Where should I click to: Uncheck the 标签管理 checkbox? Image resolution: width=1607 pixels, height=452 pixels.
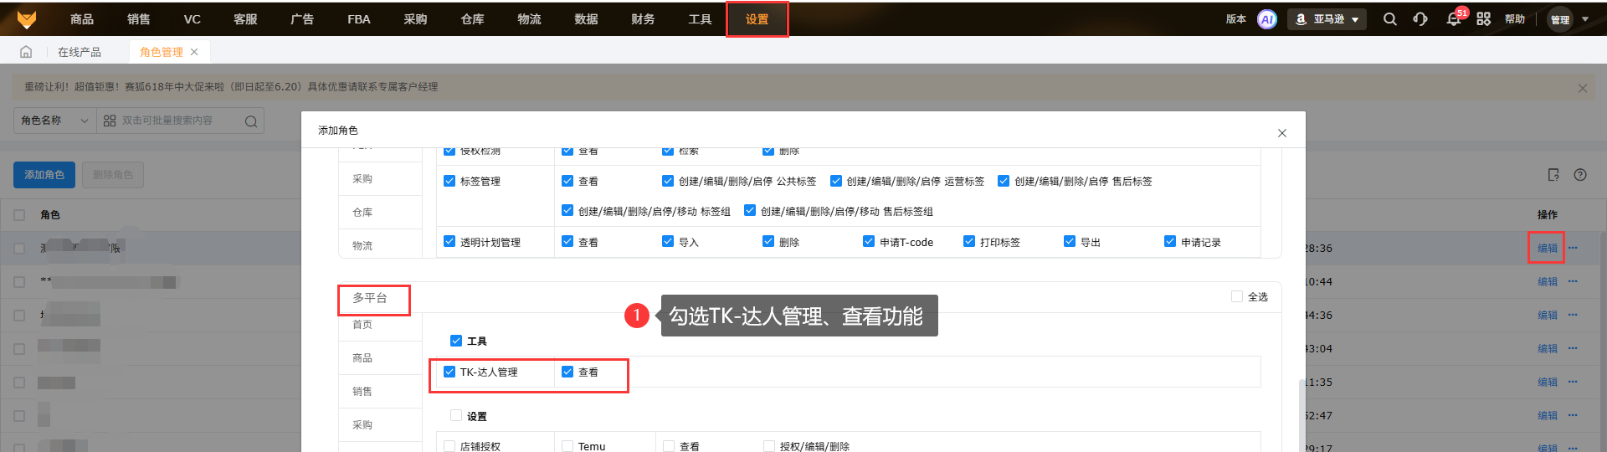[x=449, y=181]
